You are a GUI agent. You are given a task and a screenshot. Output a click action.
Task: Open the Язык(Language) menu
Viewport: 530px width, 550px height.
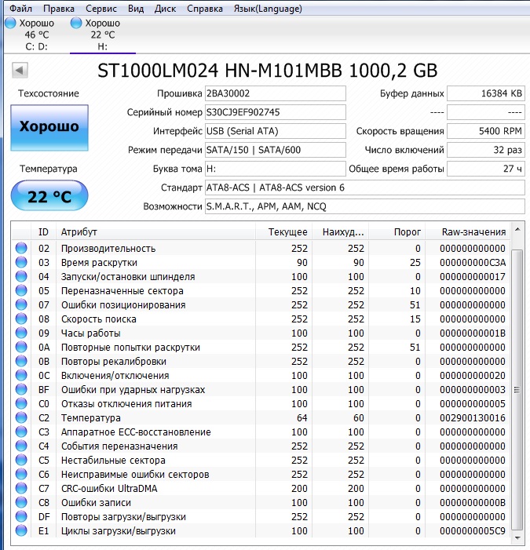pyautogui.click(x=268, y=9)
